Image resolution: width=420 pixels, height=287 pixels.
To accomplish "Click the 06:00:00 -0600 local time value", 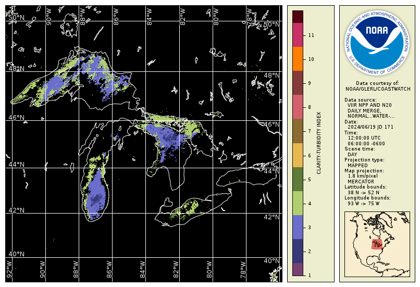I will 366,144.
